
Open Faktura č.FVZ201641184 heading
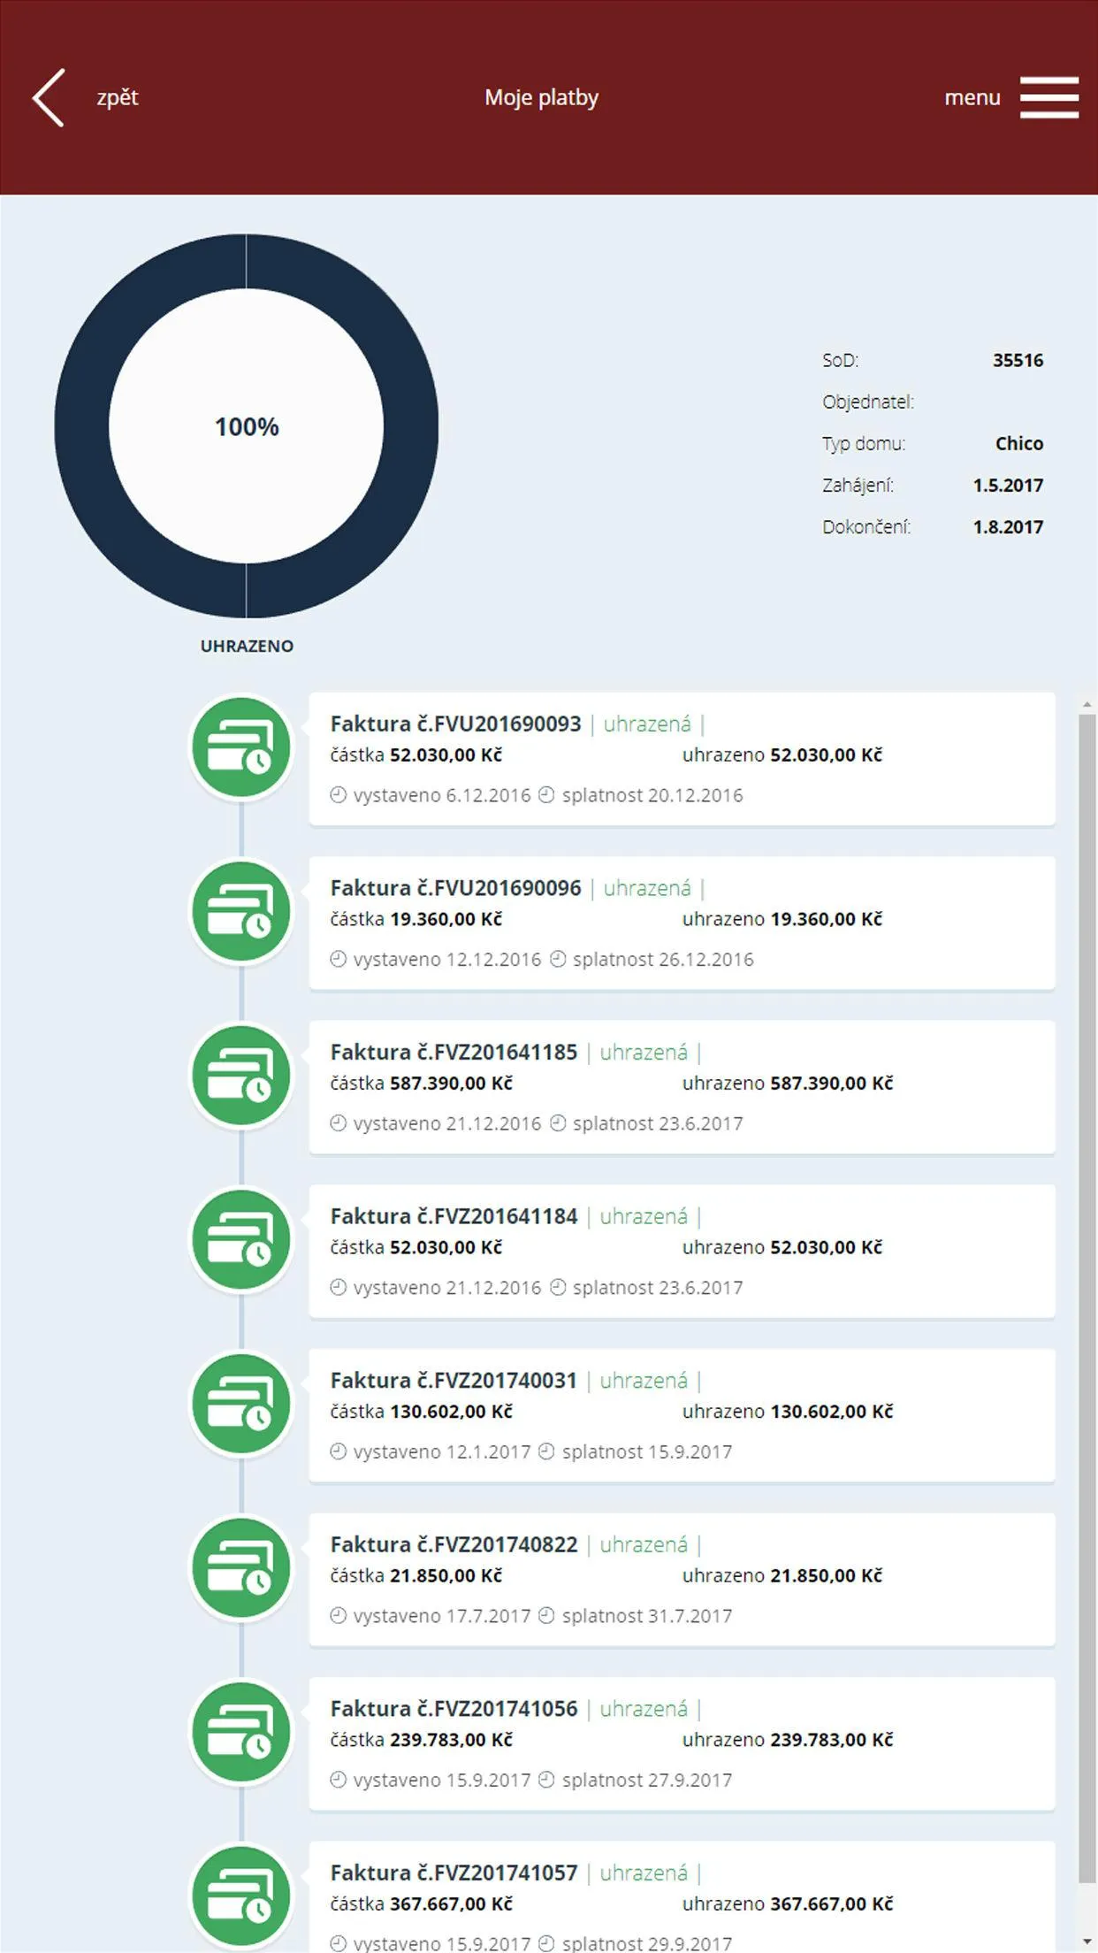pos(454,1216)
